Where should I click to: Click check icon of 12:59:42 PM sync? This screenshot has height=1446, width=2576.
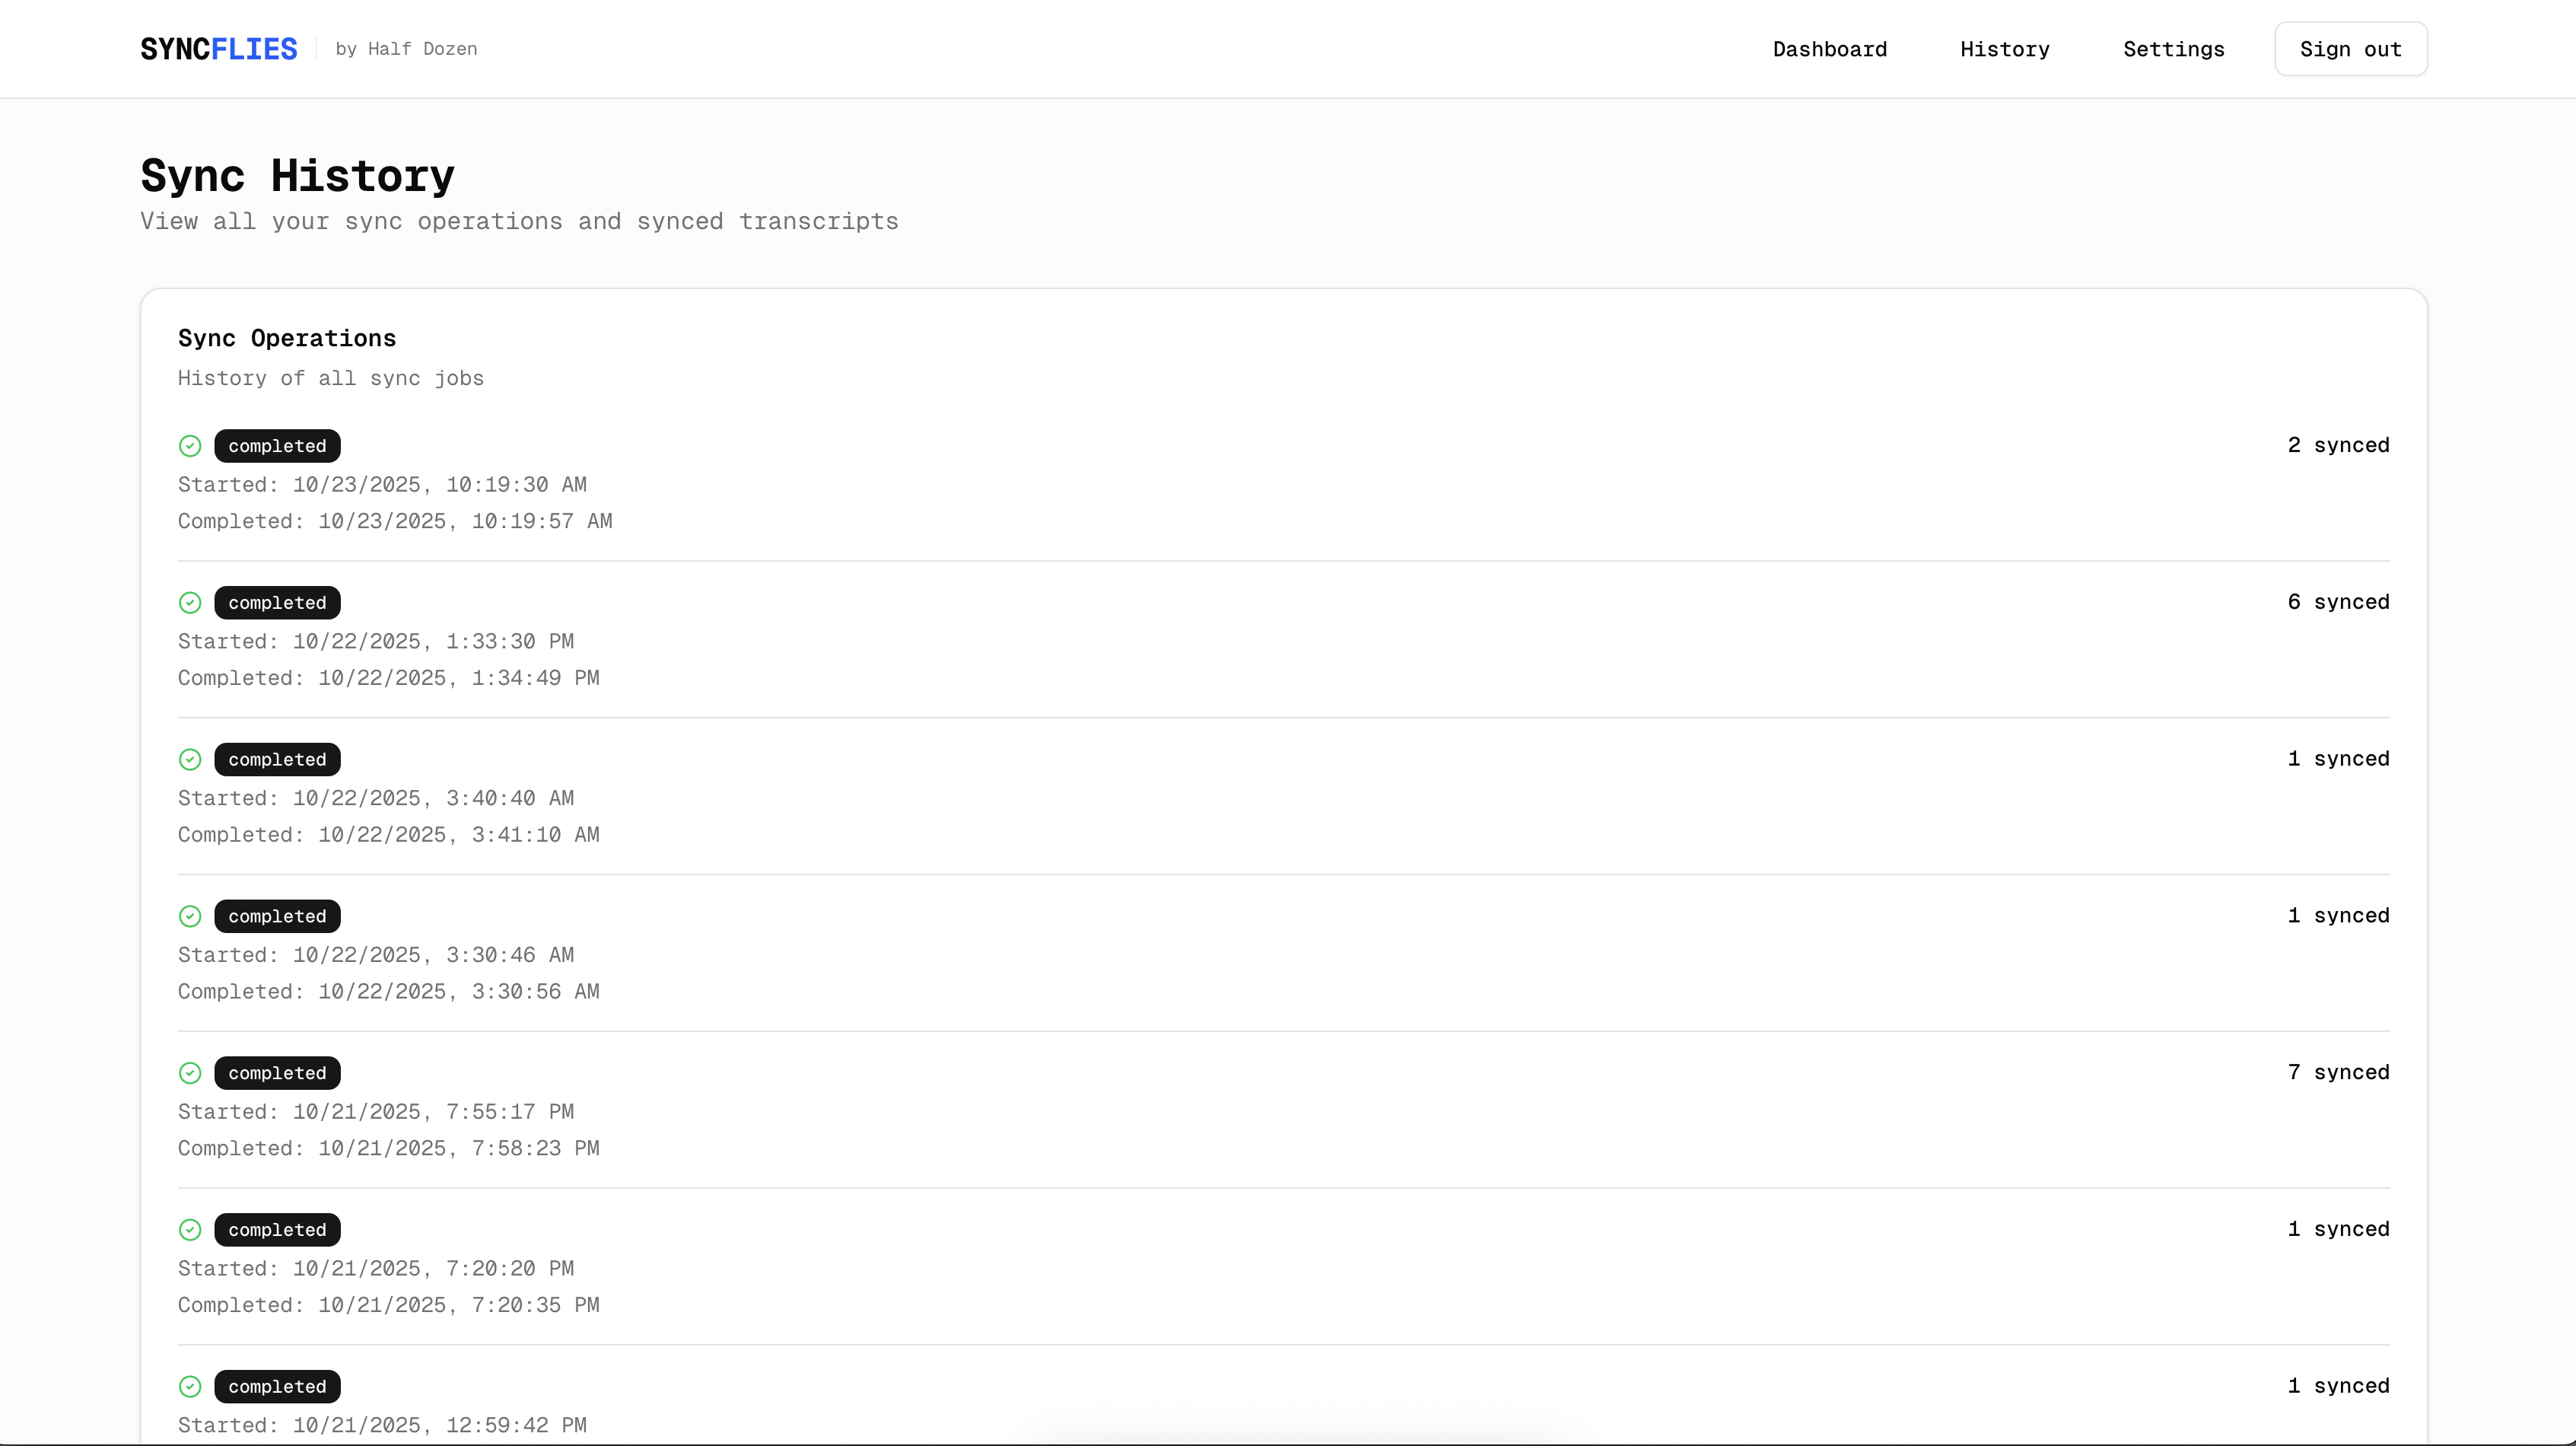[x=190, y=1387]
